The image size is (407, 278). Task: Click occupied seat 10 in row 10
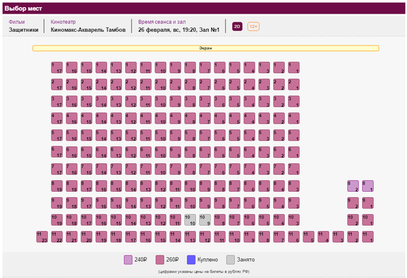(190, 220)
